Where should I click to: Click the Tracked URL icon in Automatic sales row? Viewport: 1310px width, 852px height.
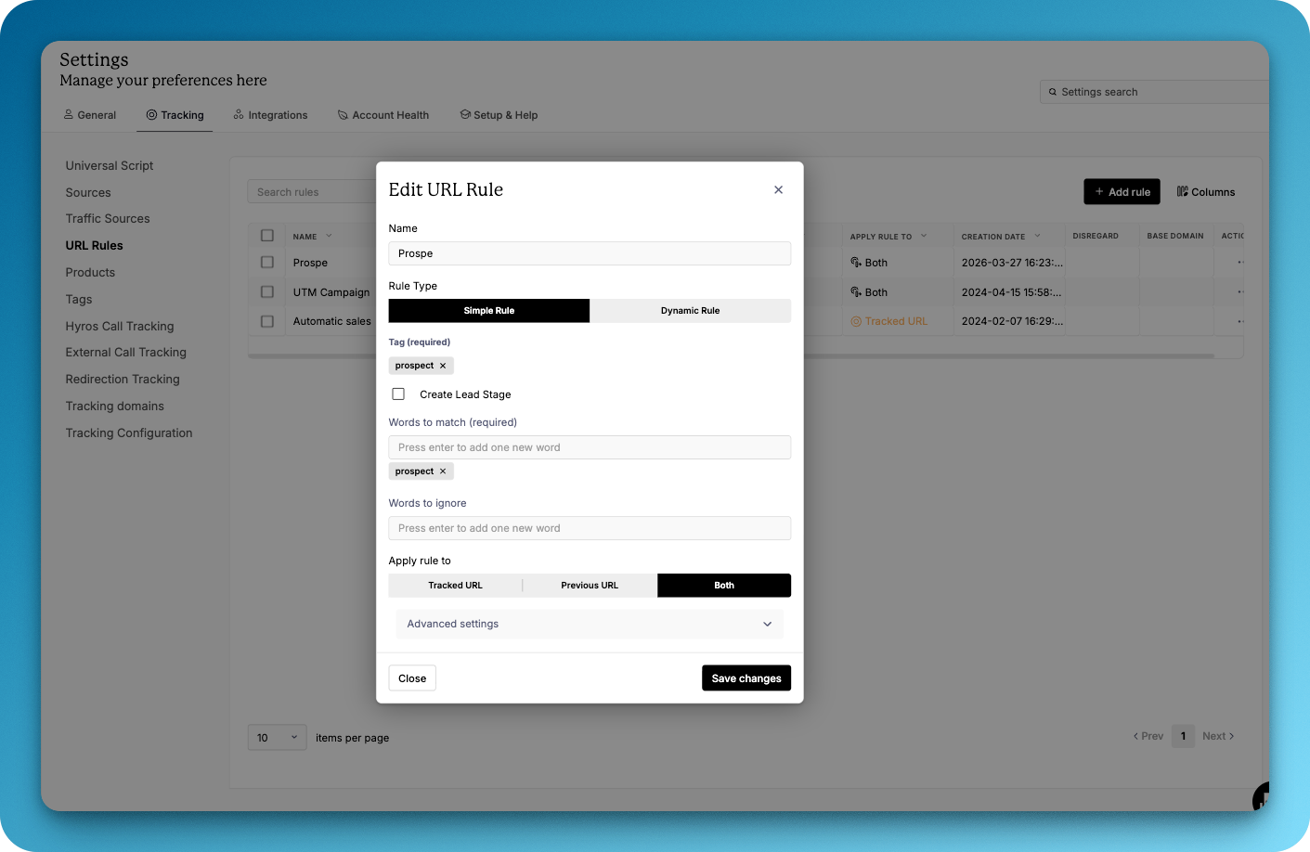click(x=856, y=321)
